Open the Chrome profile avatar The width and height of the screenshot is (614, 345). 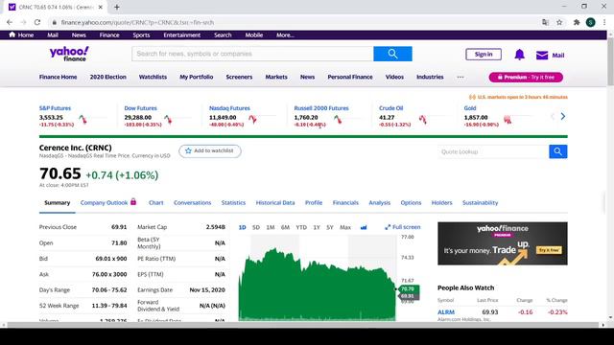(591, 22)
